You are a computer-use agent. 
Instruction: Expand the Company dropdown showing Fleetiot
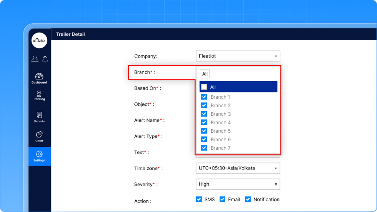(x=238, y=56)
